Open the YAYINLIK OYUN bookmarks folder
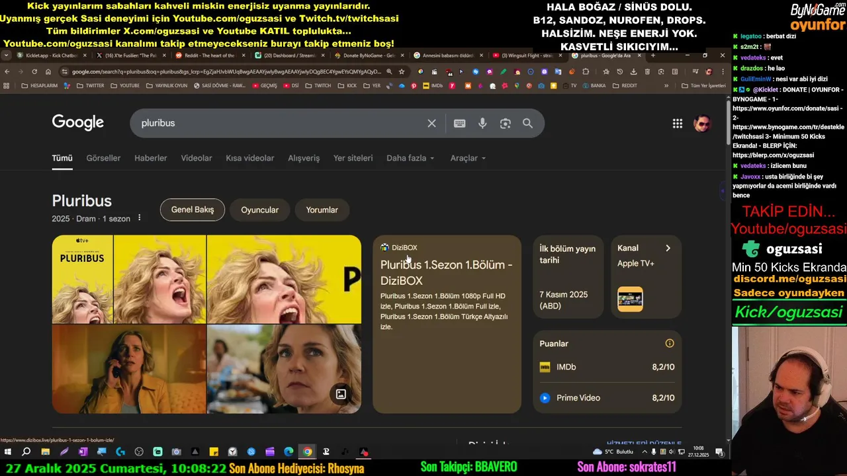 pyautogui.click(x=166, y=85)
